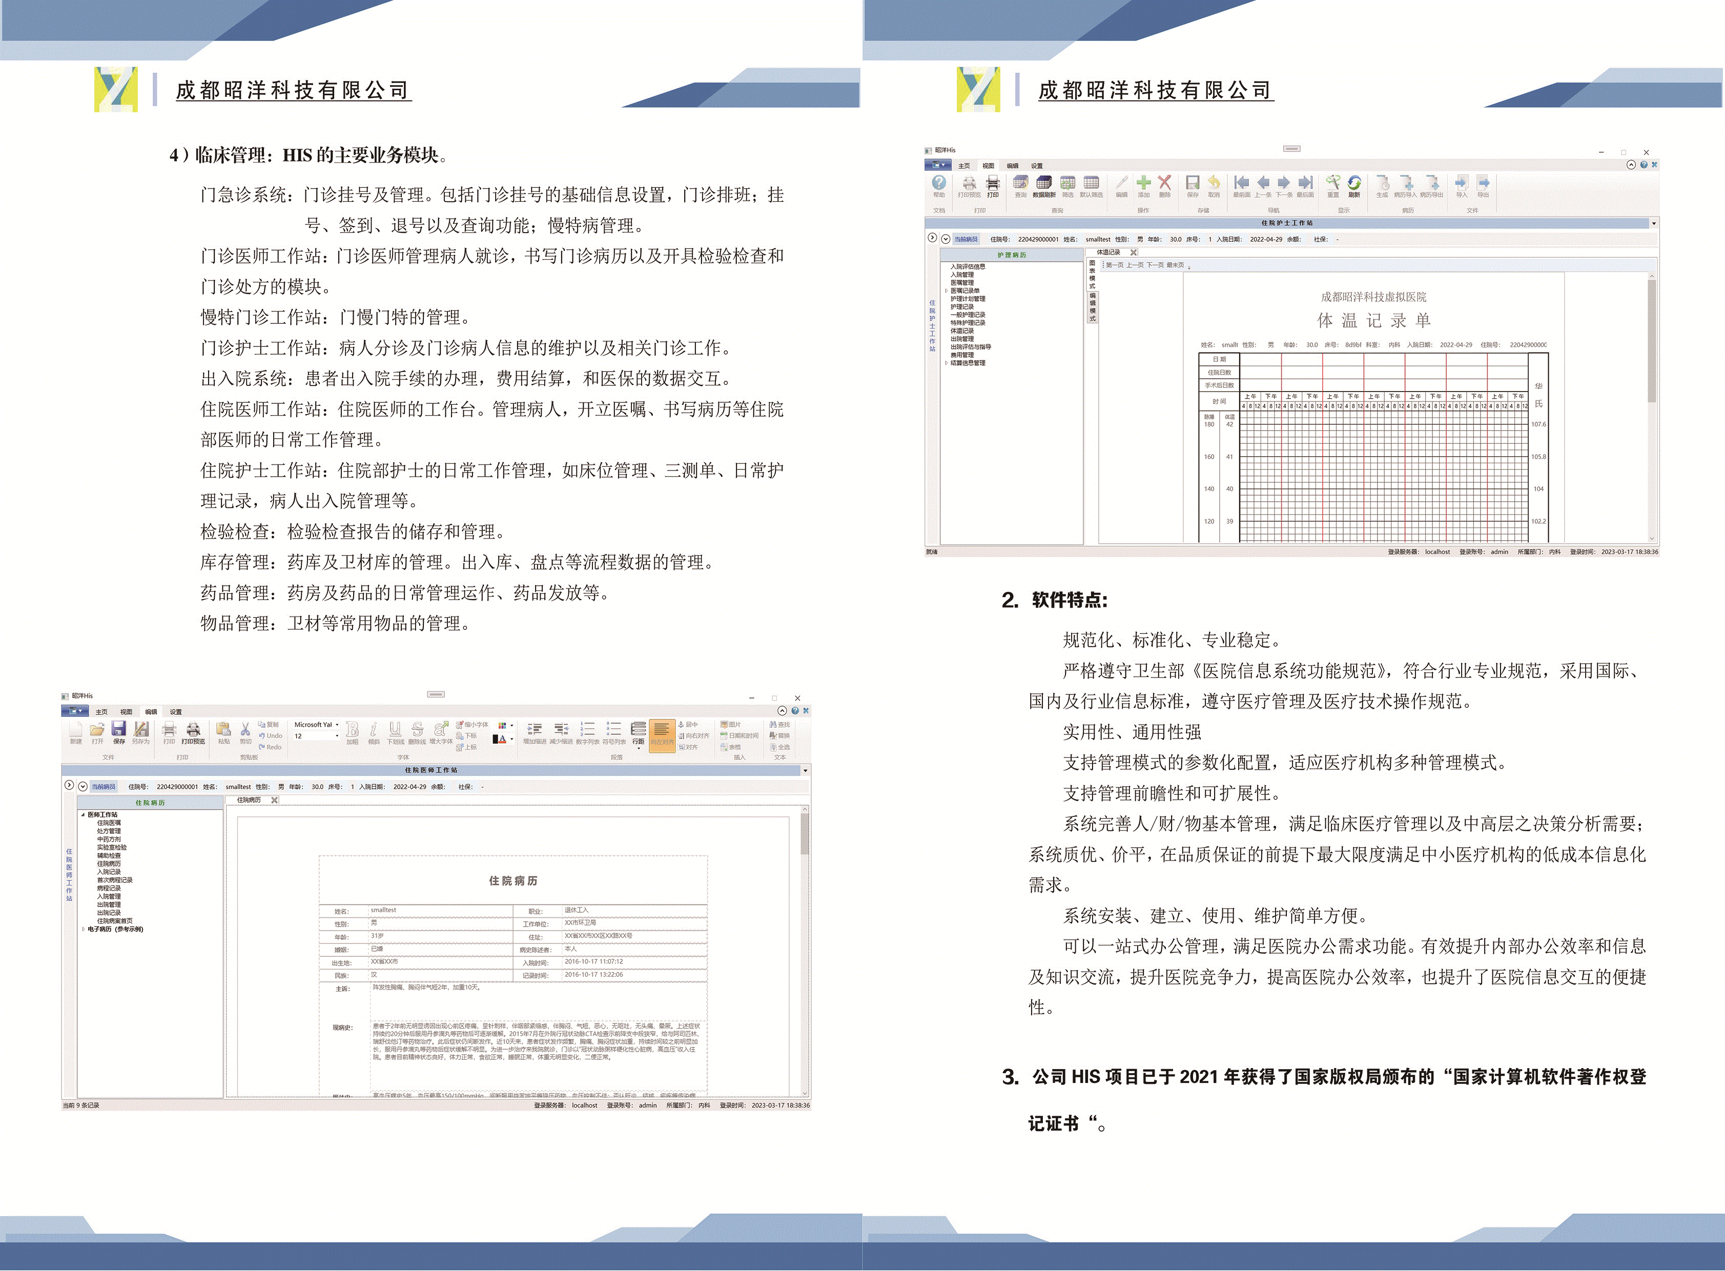1725x1271 pixels.
Task: Click 日期和时间 insert button
Action: [740, 735]
